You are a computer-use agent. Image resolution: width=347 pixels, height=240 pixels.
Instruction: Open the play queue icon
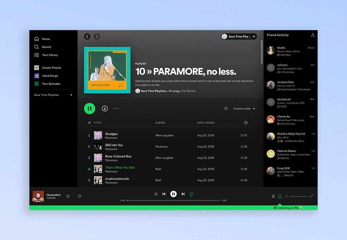[273, 196]
